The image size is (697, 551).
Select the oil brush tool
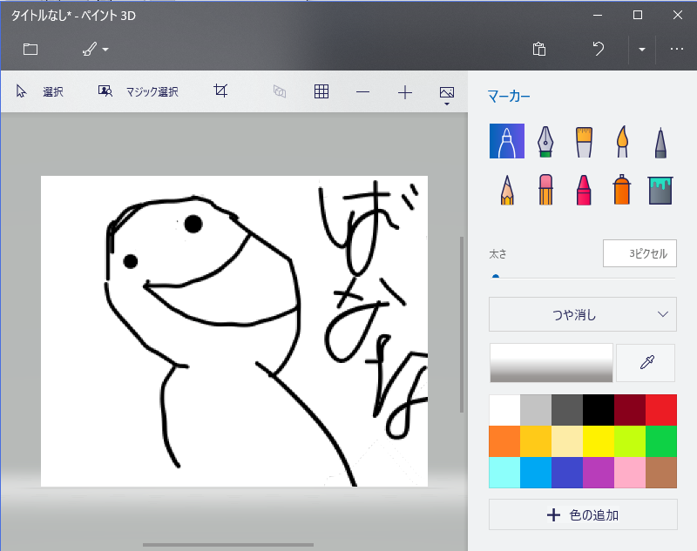(584, 141)
